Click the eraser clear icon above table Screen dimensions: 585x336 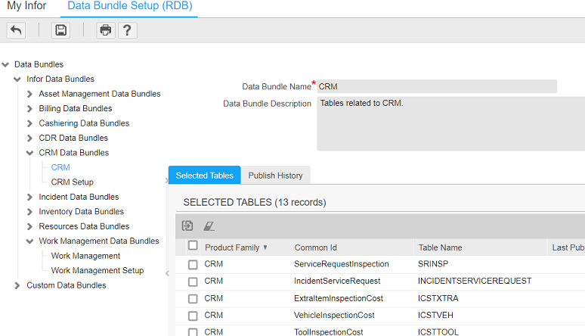point(209,226)
